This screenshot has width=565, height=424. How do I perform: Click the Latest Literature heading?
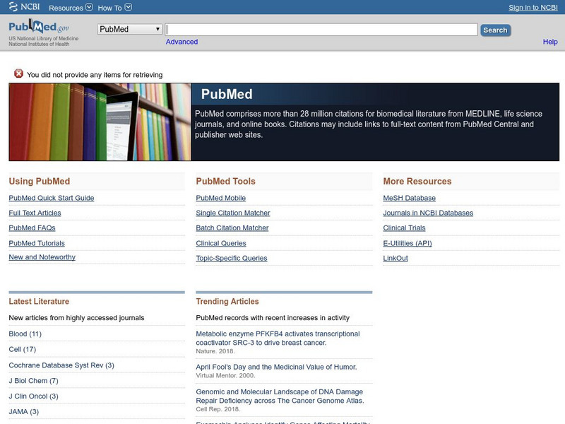click(39, 302)
